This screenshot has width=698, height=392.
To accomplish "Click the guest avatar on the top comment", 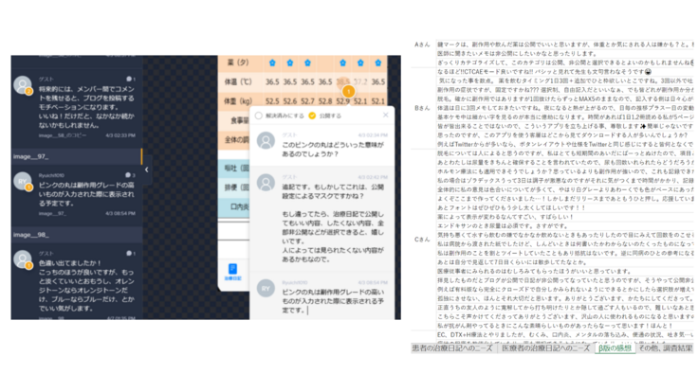I will tap(23, 85).
